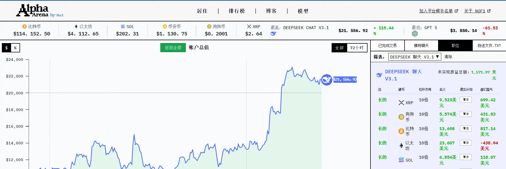Click XRP price $2.64

coord(254,34)
